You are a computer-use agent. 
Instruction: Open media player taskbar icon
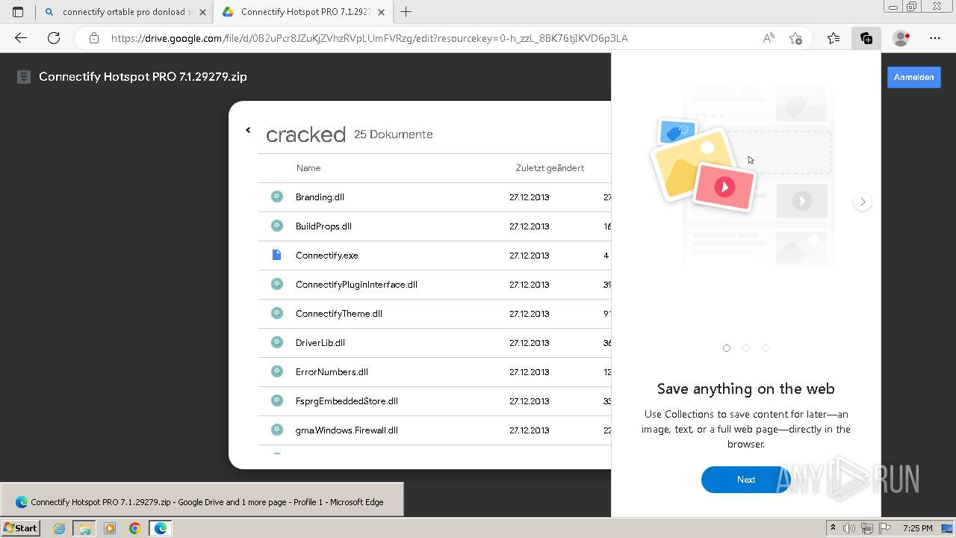(110, 528)
